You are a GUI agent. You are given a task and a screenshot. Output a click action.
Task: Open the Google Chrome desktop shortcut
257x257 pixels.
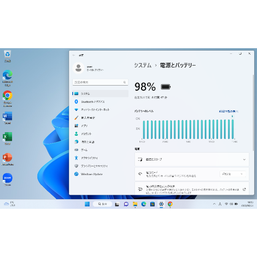click(x=8, y=99)
